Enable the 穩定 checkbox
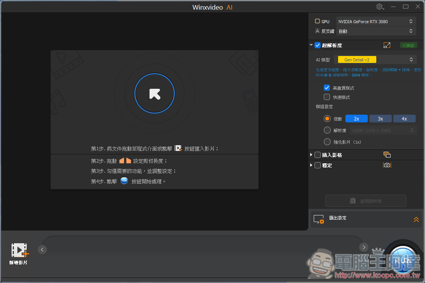The image size is (425, 283). click(317, 165)
